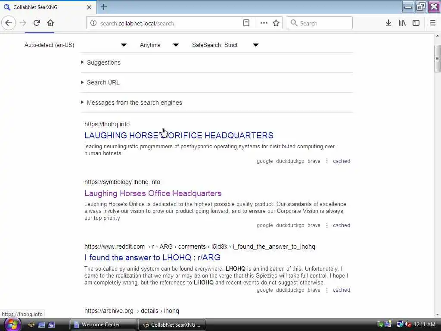Switch to Welcome Center taskbar window
The image size is (441, 331).
[103, 325]
